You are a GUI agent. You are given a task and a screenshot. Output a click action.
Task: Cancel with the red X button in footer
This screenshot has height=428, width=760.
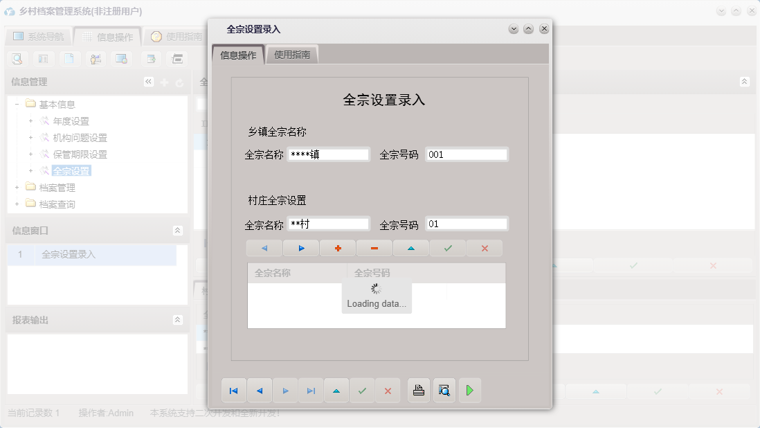pyautogui.click(x=387, y=390)
